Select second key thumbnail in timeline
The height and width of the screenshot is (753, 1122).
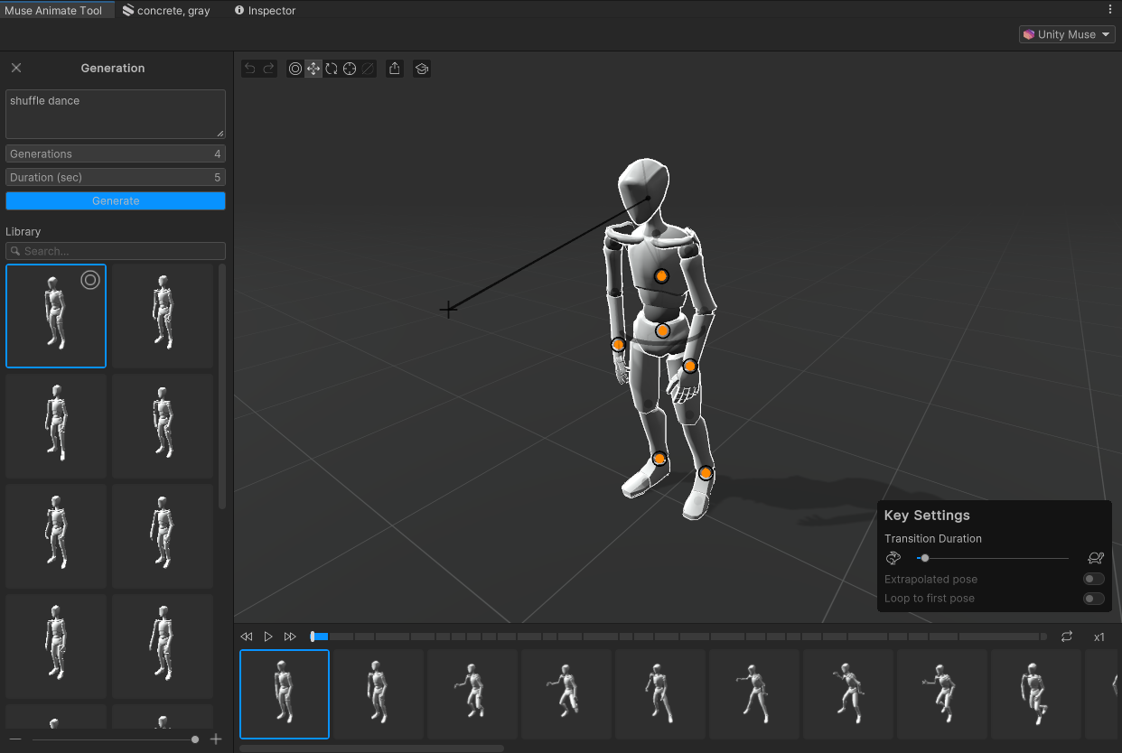pyautogui.click(x=379, y=694)
